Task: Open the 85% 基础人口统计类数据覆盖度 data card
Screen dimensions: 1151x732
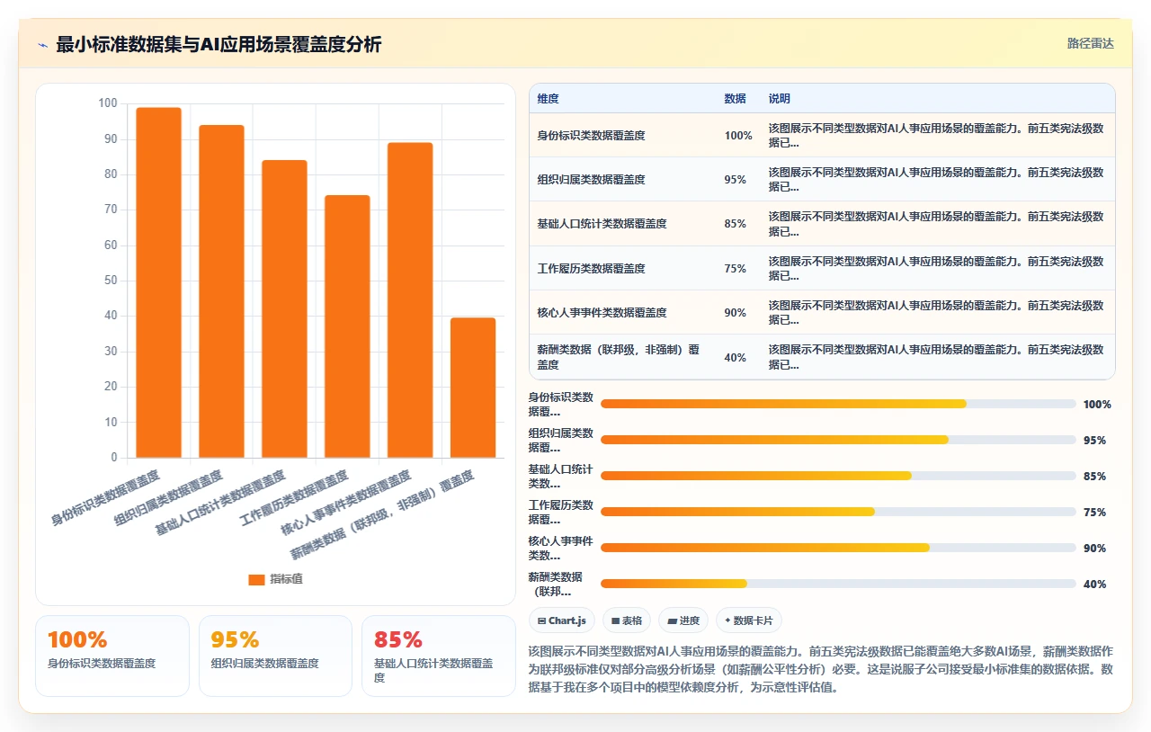Action: pos(439,656)
